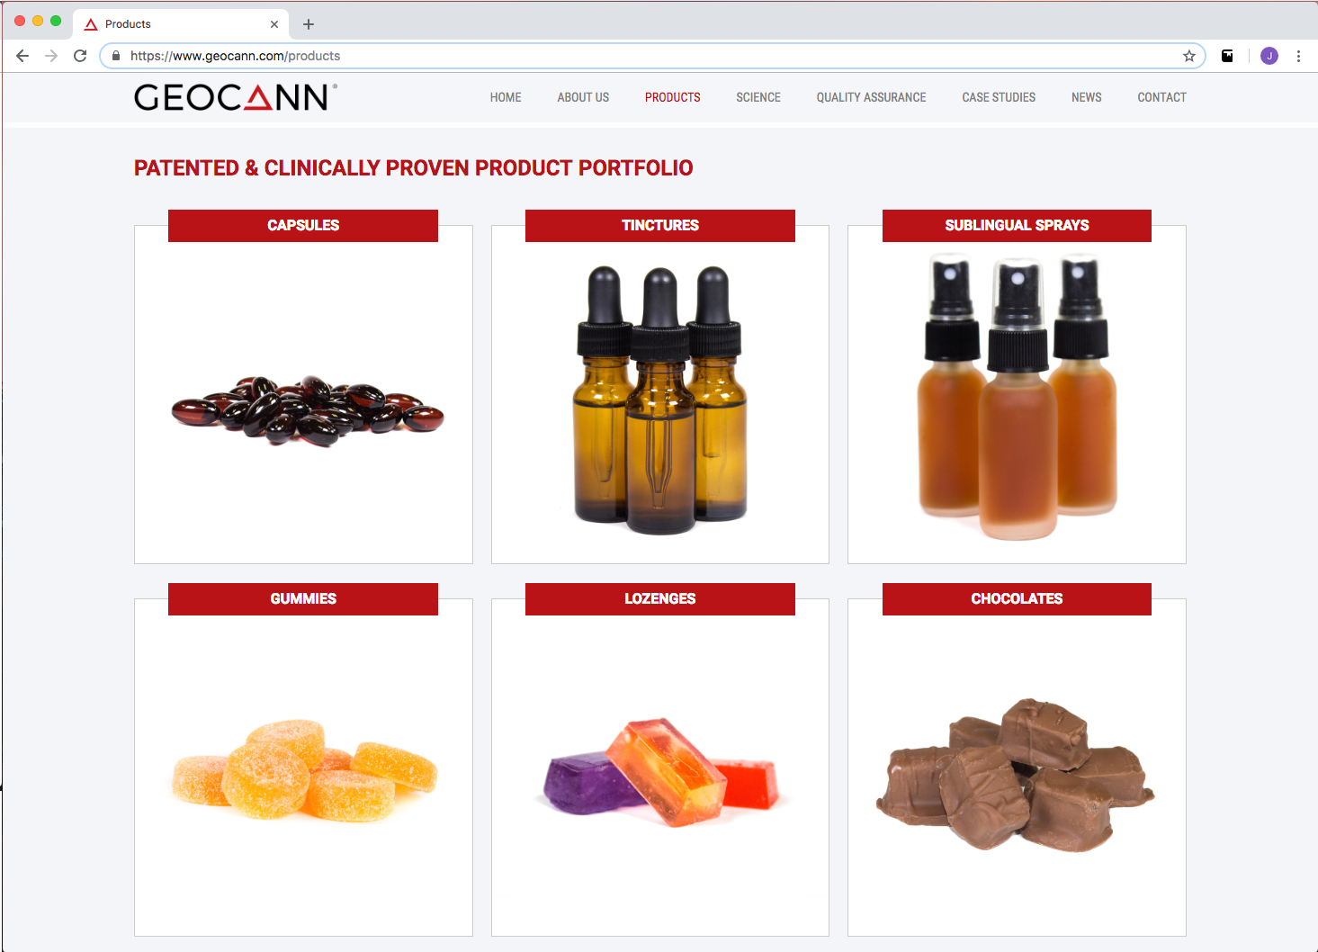Open the CONTACT page
The image size is (1318, 952).
[x=1161, y=97]
